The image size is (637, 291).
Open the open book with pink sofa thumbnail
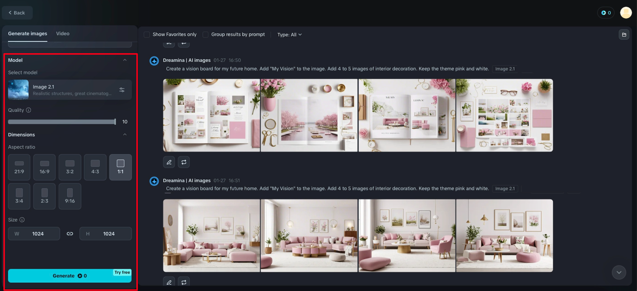(x=407, y=116)
